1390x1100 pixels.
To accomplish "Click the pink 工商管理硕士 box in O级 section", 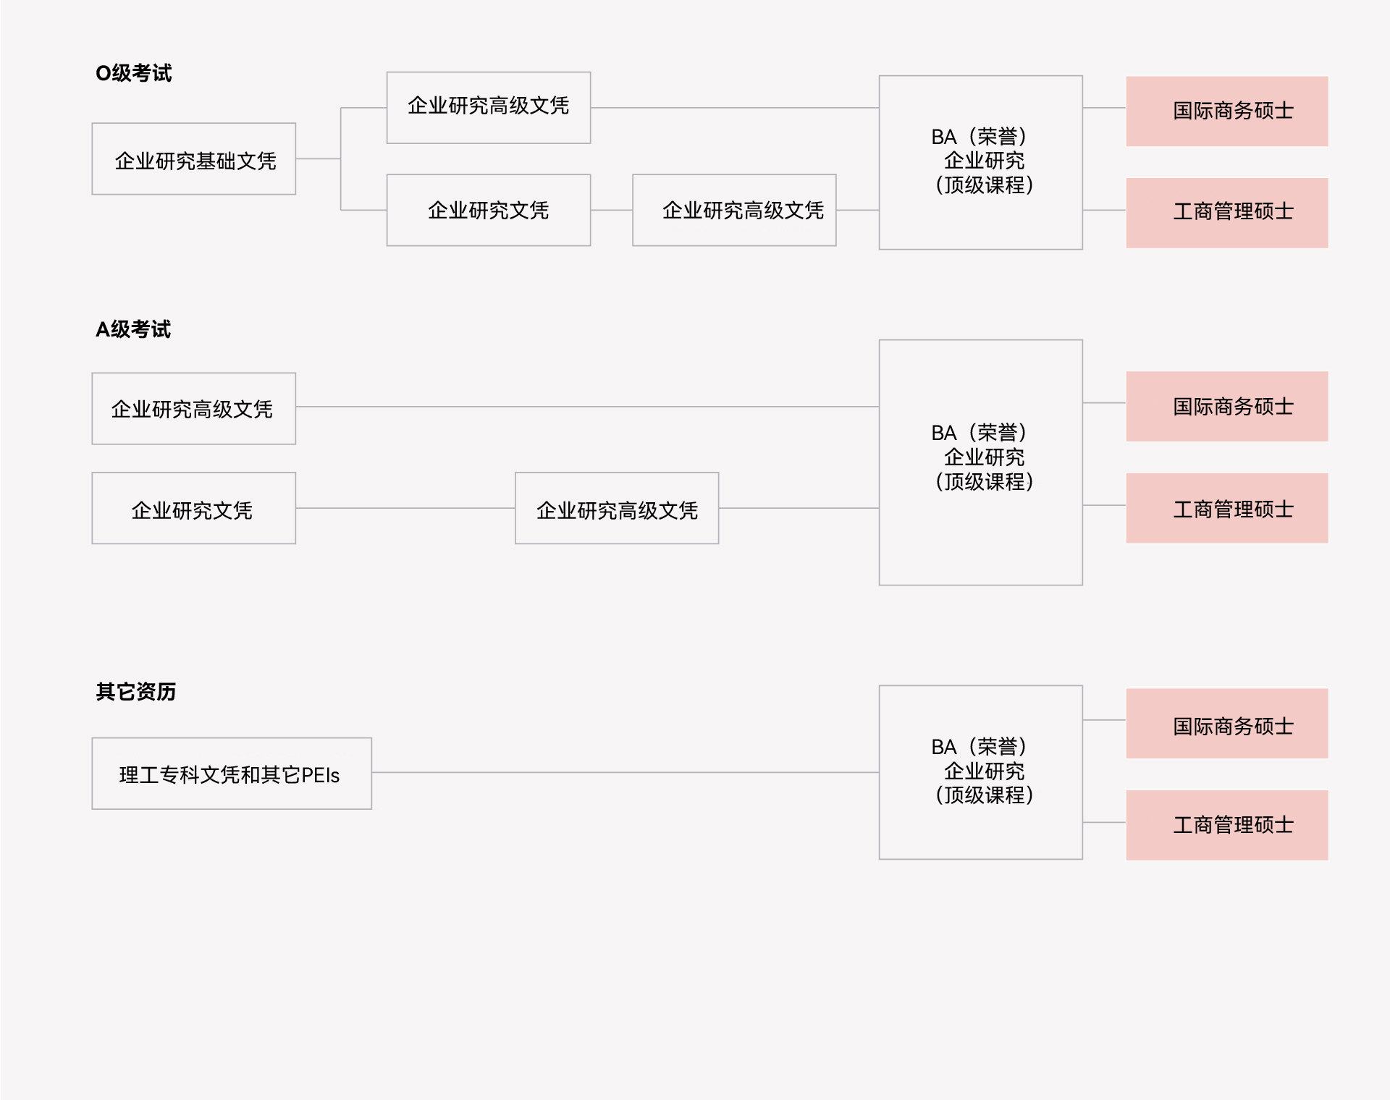I will [1227, 213].
